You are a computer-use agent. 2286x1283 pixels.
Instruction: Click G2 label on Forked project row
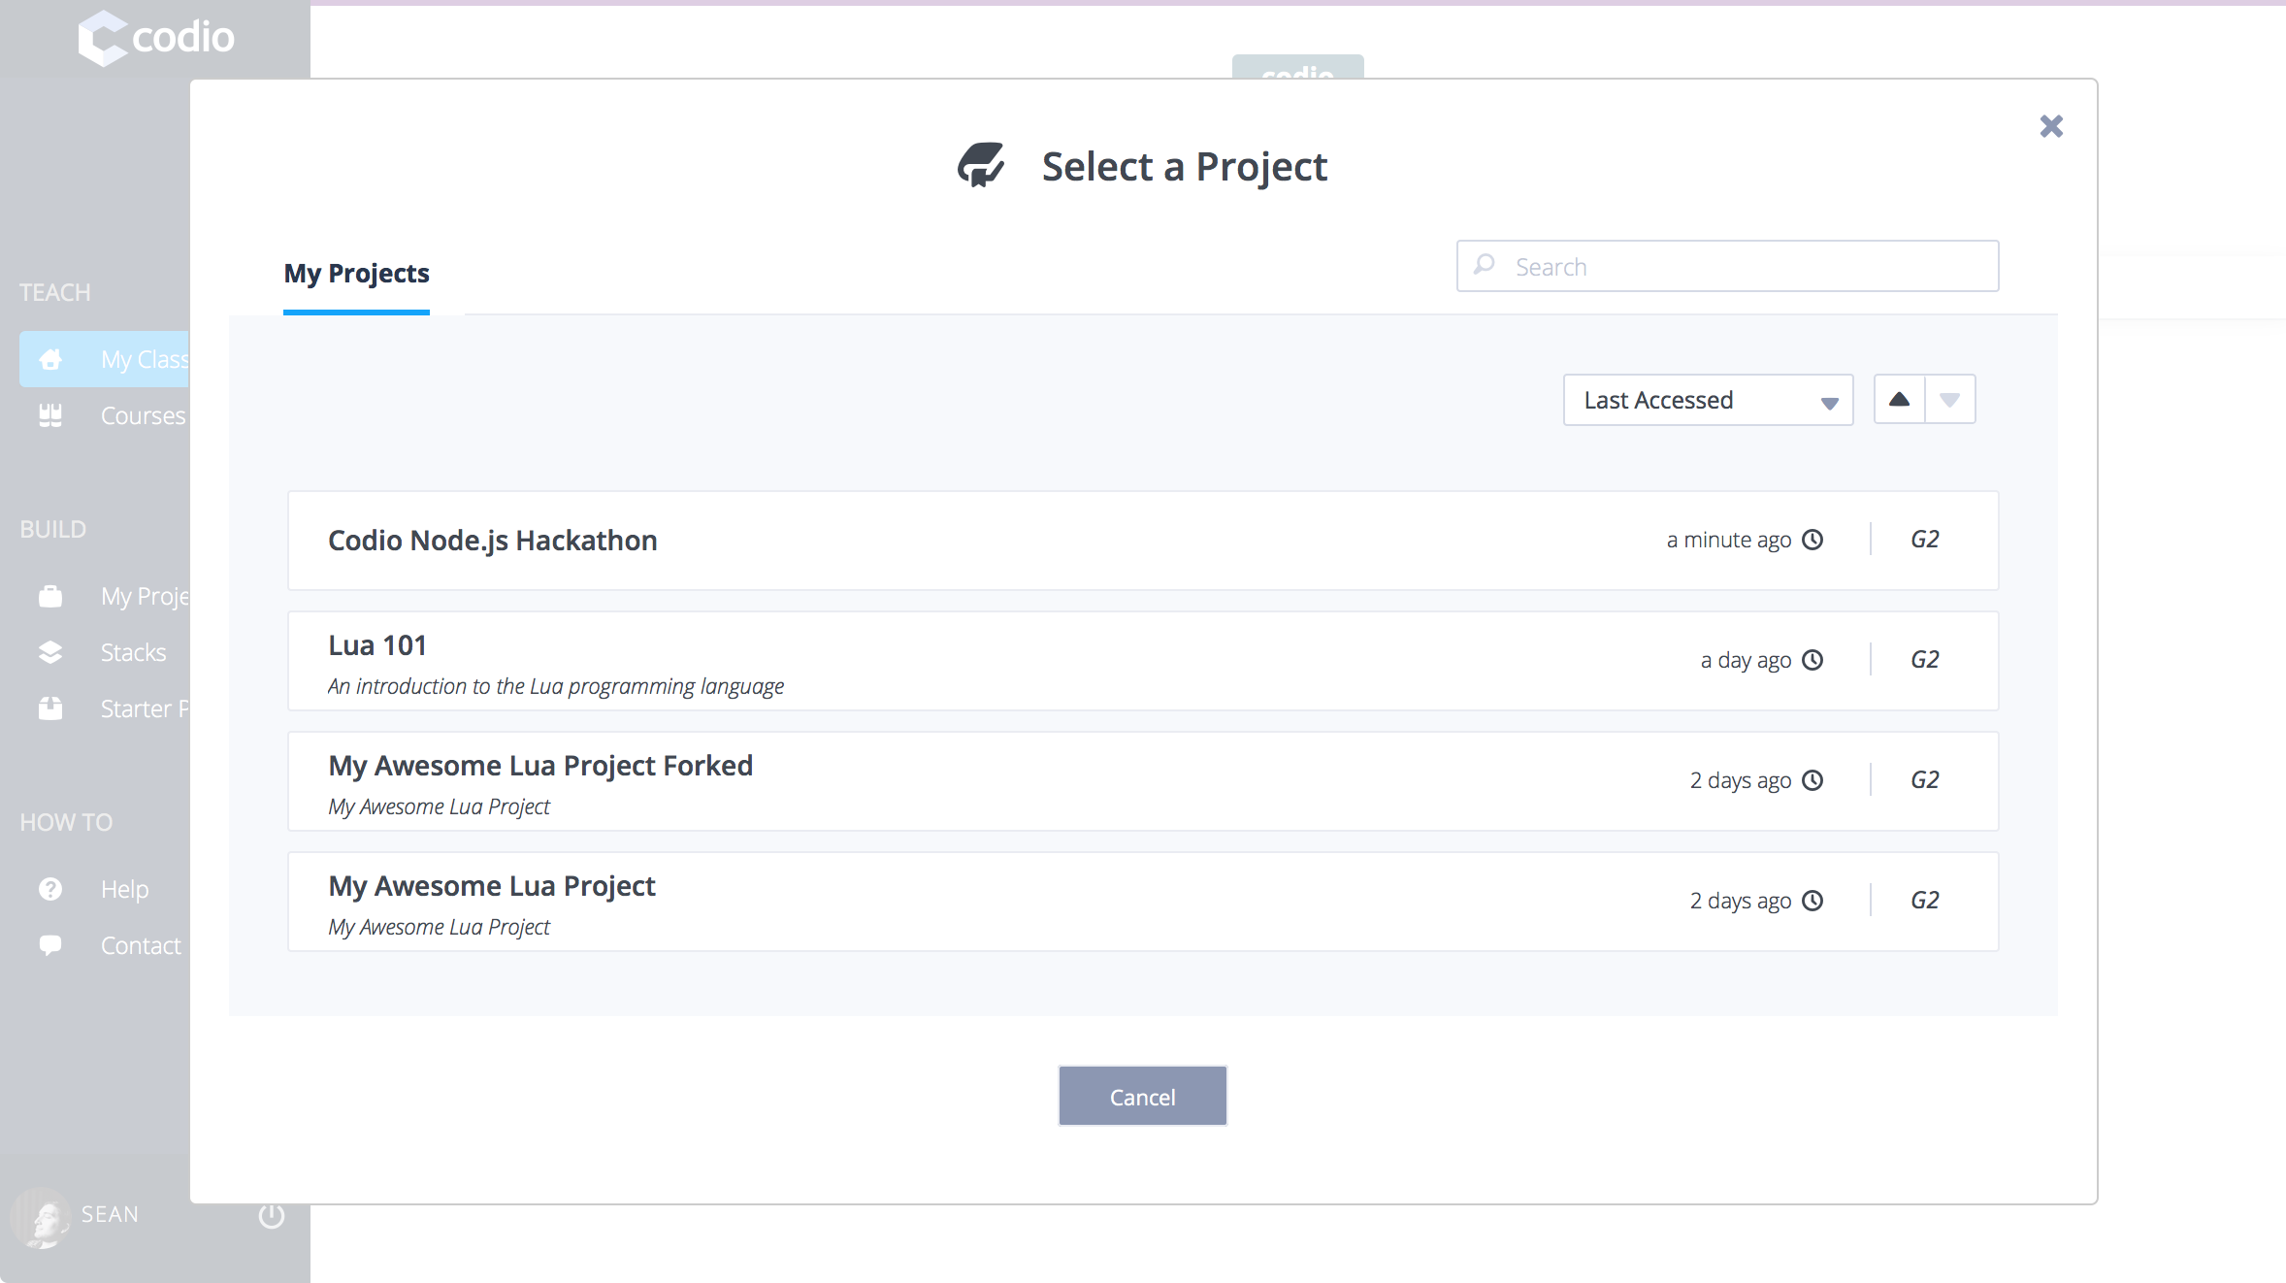[1924, 780]
